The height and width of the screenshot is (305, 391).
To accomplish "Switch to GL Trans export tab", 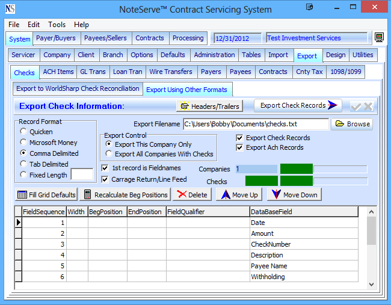I will pos(93,72).
